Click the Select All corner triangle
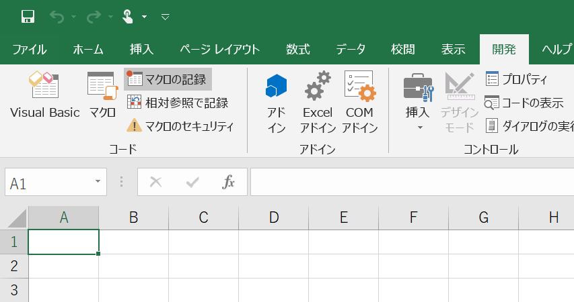The image size is (574, 302). (x=16, y=218)
